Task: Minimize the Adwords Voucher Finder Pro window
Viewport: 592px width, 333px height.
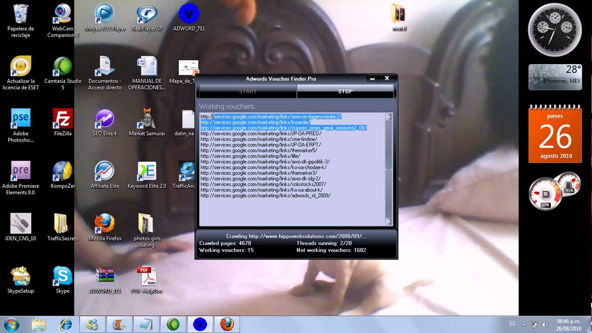Action: point(372,79)
